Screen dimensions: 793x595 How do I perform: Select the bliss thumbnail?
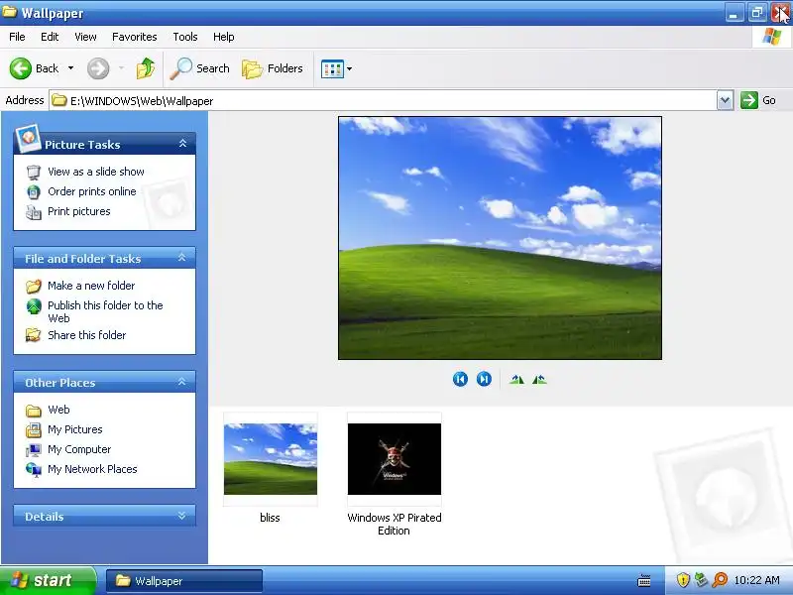[x=271, y=459]
